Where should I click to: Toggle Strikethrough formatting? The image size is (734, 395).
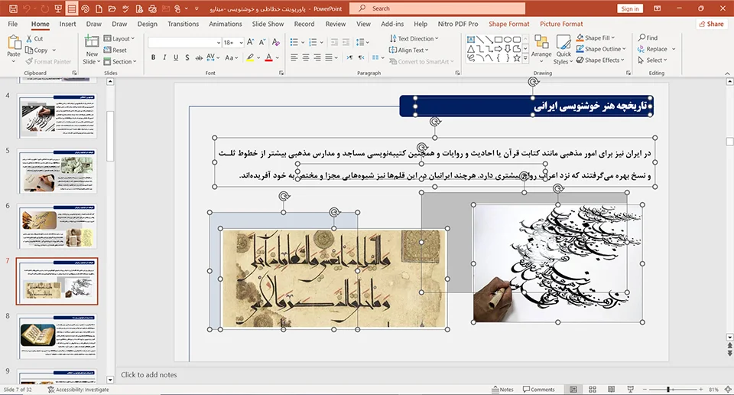pos(199,57)
